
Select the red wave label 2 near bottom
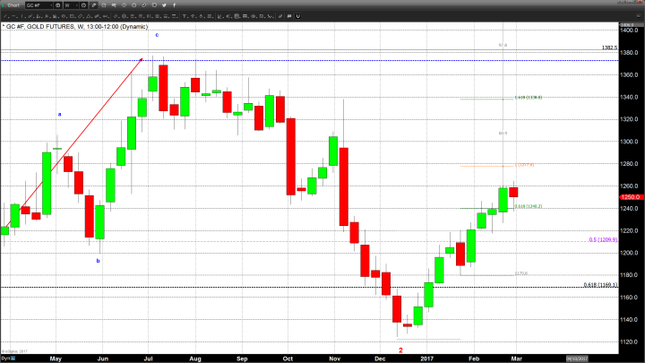pyautogui.click(x=400, y=350)
